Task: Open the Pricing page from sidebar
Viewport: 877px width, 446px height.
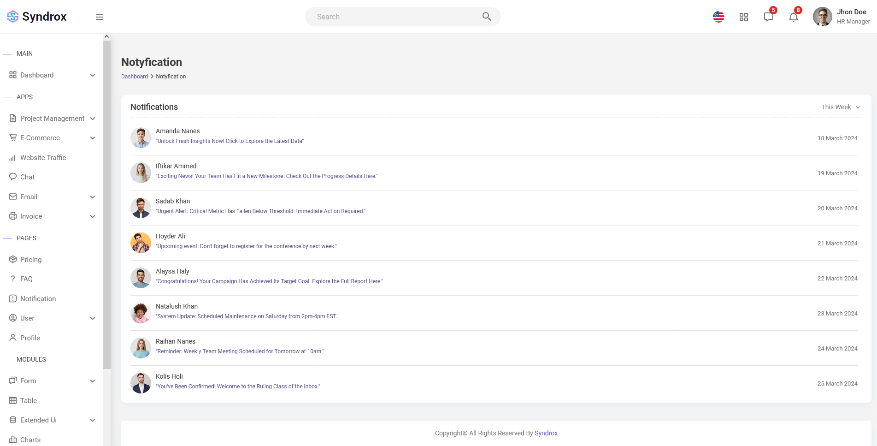Action: [31, 260]
